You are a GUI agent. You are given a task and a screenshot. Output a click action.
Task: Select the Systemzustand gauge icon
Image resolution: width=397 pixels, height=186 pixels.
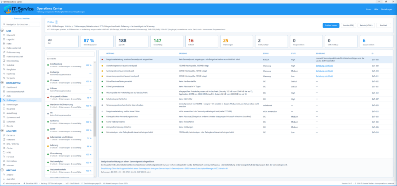(x=4, y=117)
